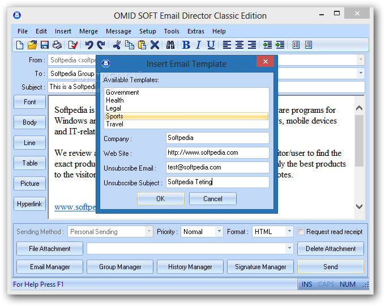
Task: Open the Setup menu
Action: [x=148, y=31]
